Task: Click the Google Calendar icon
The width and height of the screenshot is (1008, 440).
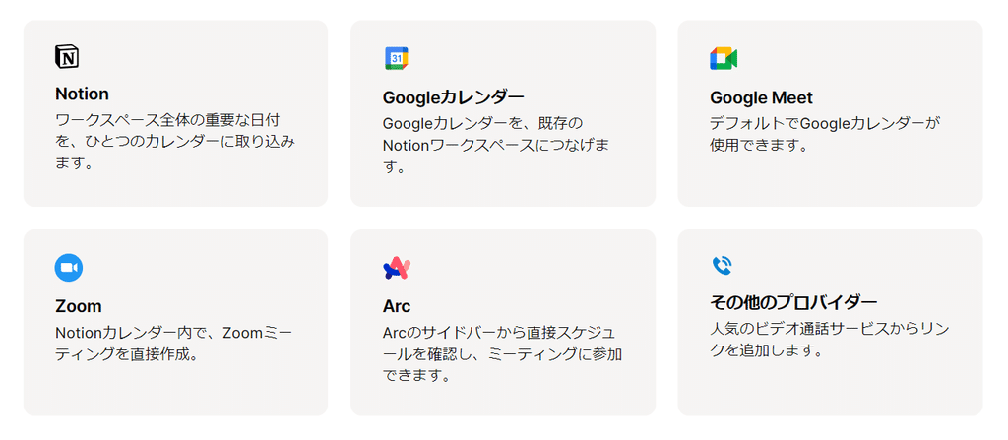Action: 397,58
